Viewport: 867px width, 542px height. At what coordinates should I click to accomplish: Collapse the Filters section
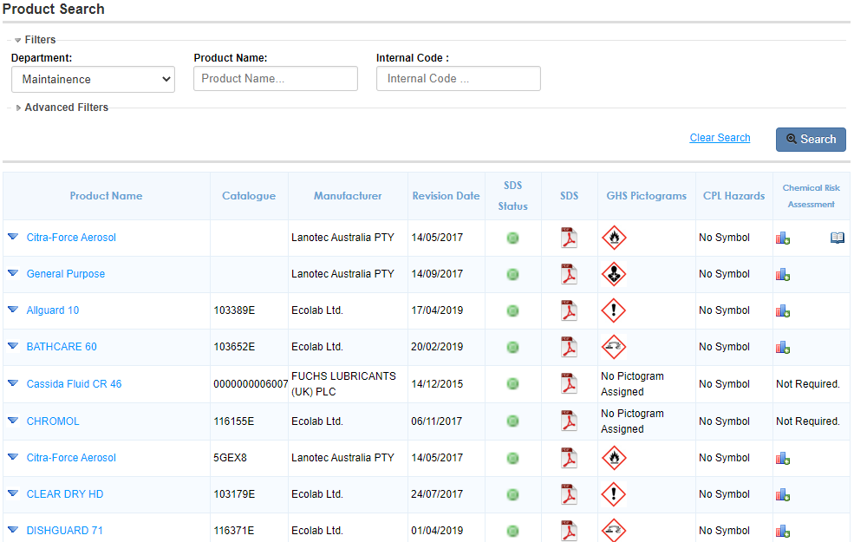(39, 40)
